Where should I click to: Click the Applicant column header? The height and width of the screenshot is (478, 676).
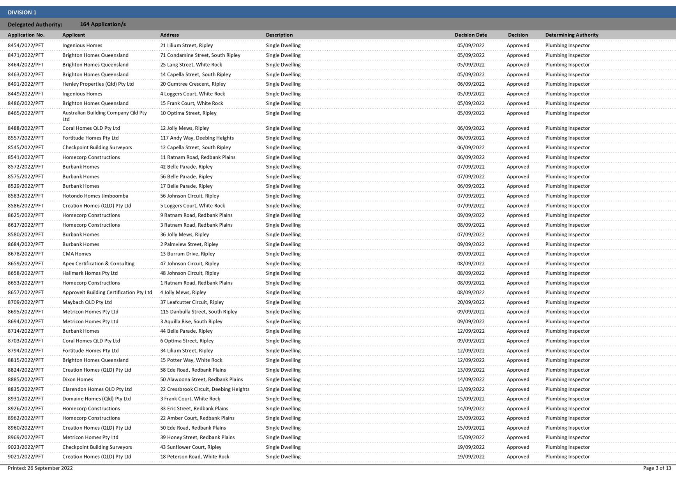(x=74, y=35)
